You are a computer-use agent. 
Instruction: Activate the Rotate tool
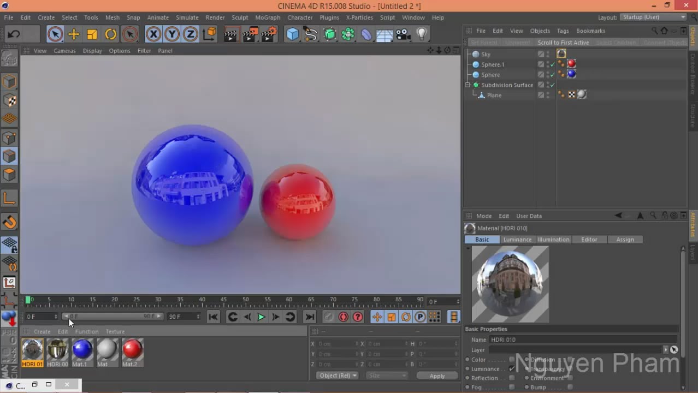111,34
